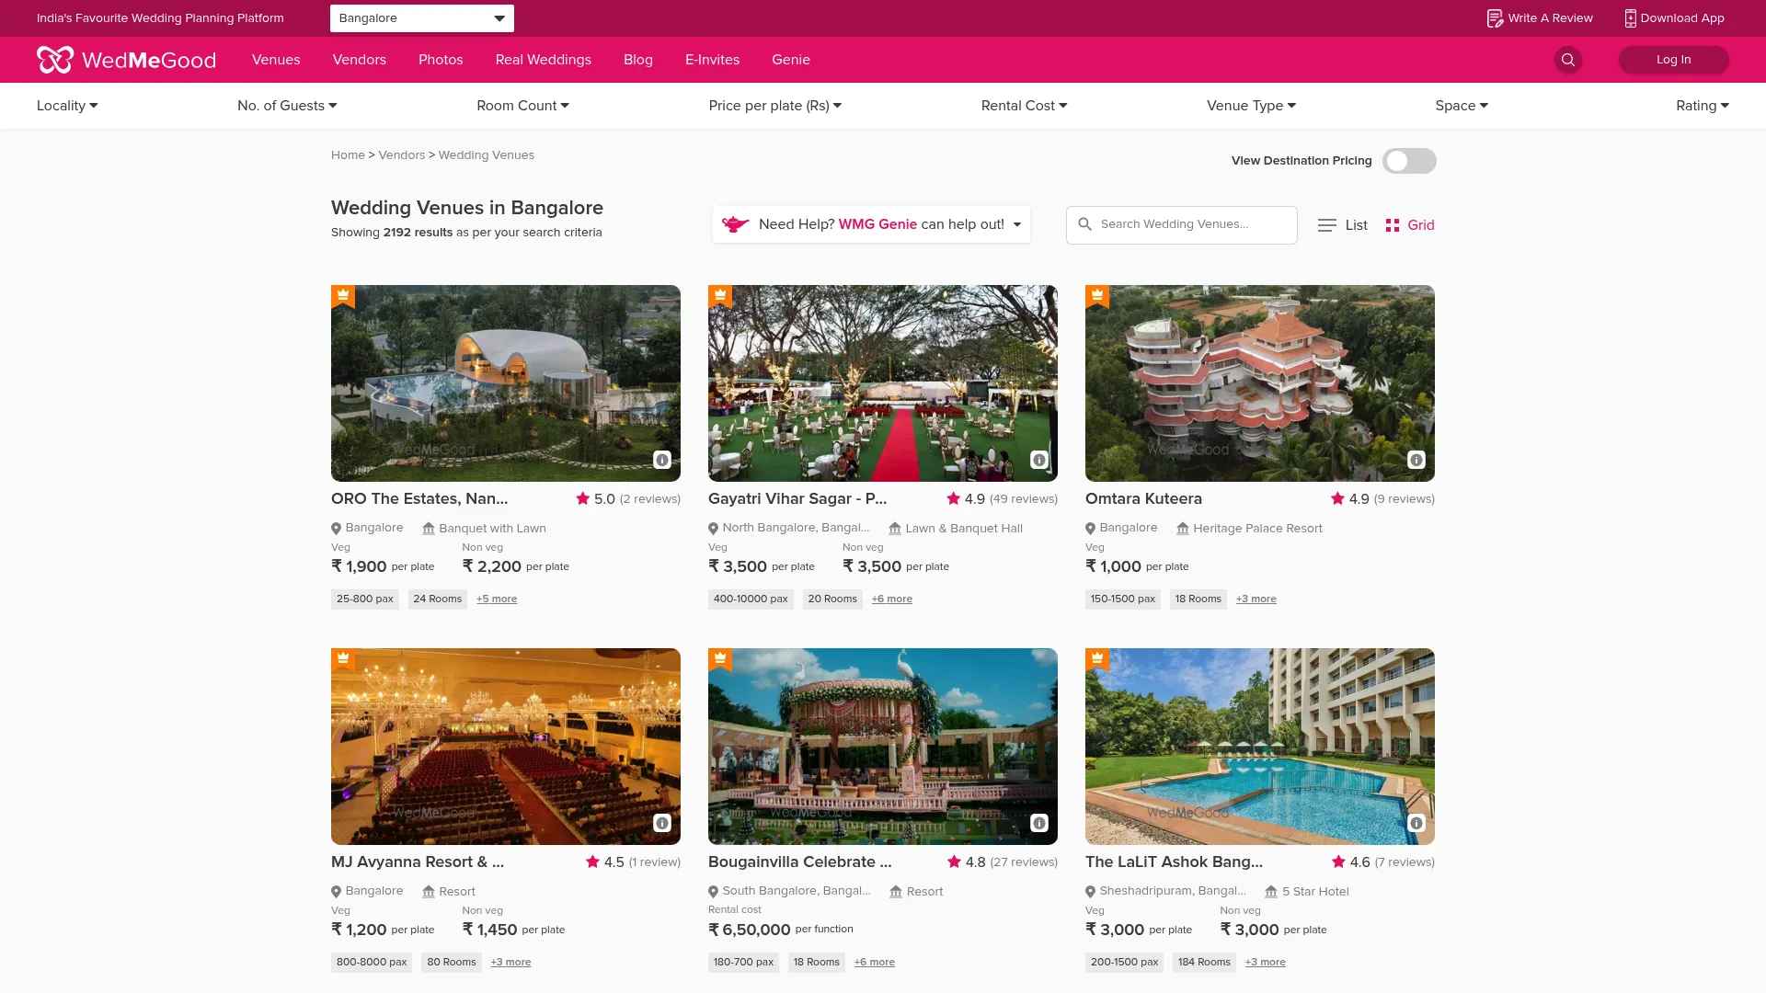
Task: Select the Grid view icon
Action: (1393, 224)
